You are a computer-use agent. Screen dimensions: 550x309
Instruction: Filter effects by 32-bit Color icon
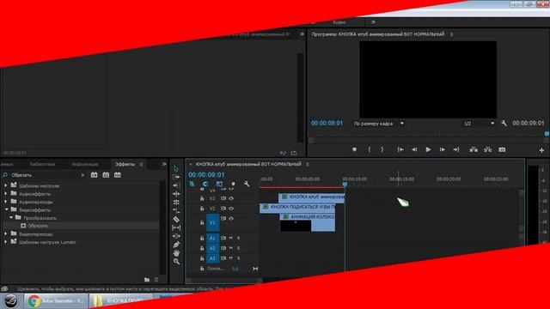tap(106, 175)
